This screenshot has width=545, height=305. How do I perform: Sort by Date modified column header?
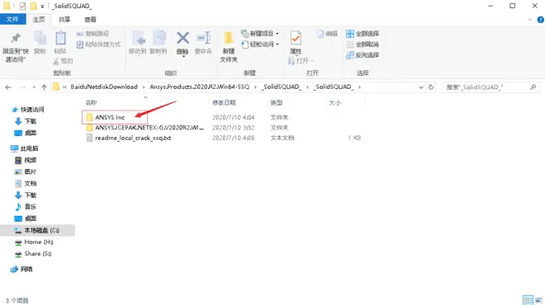(224, 103)
